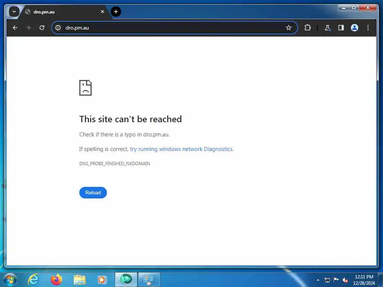383x287 pixels.
Task: Reload the page with the toolbar refresh icon
Action: [x=42, y=28]
